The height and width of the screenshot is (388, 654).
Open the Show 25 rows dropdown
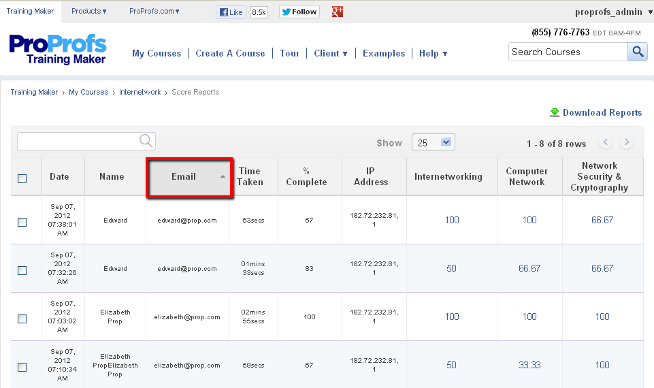pyautogui.click(x=434, y=142)
